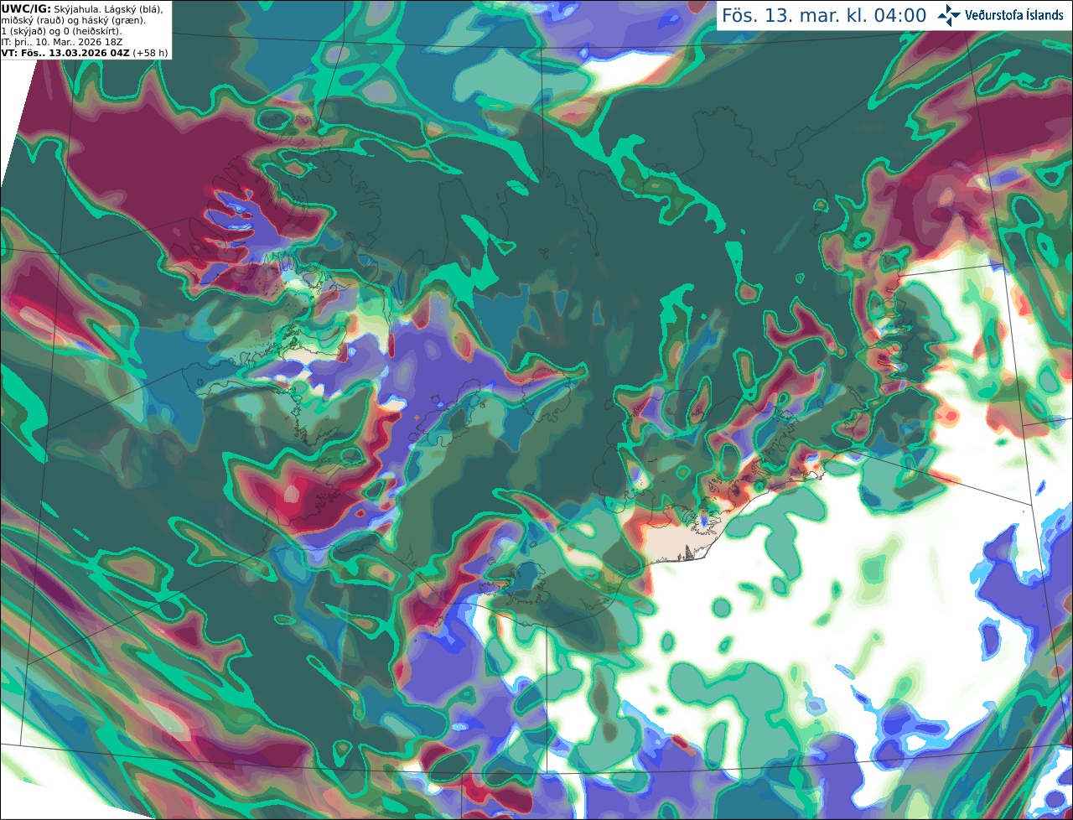Click the '1 (skýjað) og 0 (heiðskírt)' line
Screen dimensions: 1073x820
coord(61,31)
